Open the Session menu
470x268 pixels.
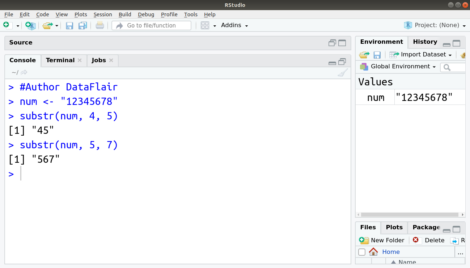tap(103, 14)
